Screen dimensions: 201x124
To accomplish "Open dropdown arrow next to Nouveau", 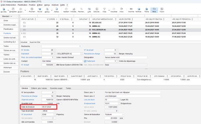I will pos(8,10).
